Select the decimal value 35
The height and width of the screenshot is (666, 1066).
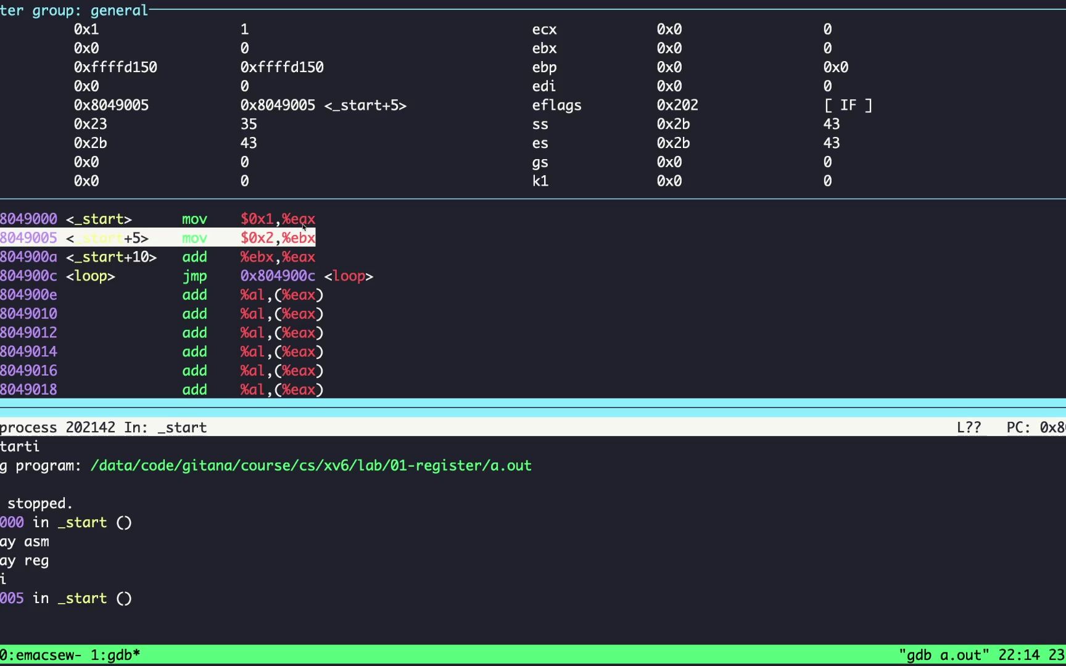click(x=249, y=125)
